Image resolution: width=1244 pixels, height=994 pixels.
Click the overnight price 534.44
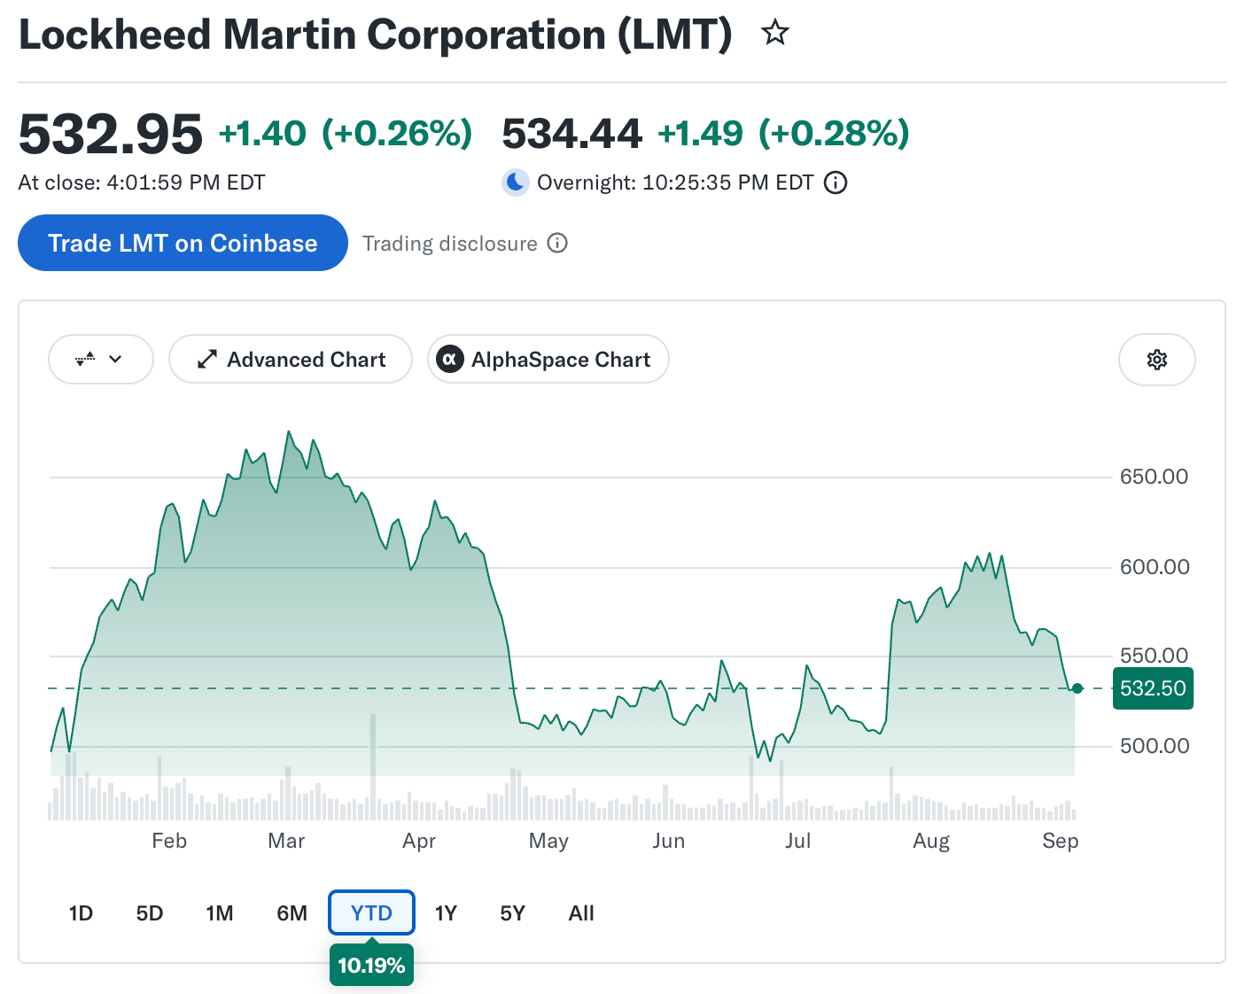click(x=571, y=134)
